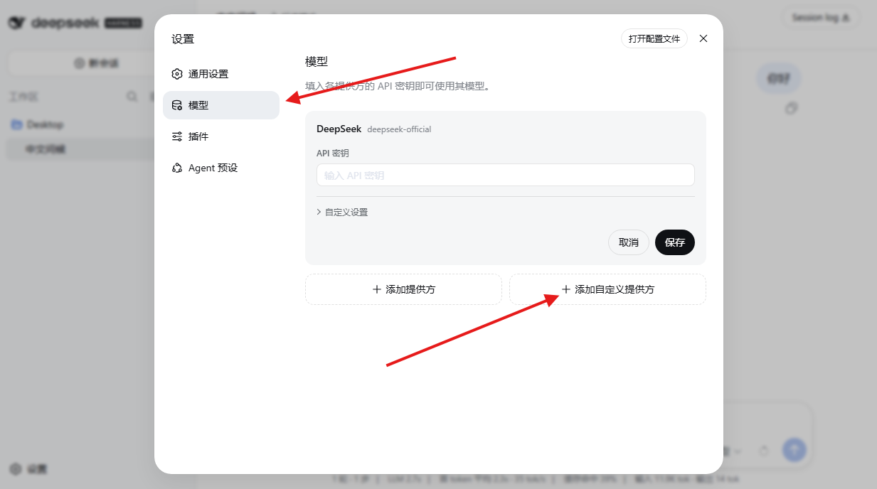Focus the 输入 API 密钥 input field
The width and height of the screenshot is (877, 489).
(506, 175)
